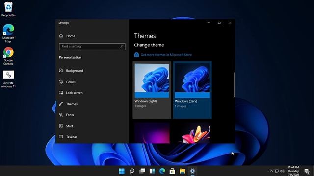314x176 pixels.
Task: Close the Settings window
Action: 230,23
